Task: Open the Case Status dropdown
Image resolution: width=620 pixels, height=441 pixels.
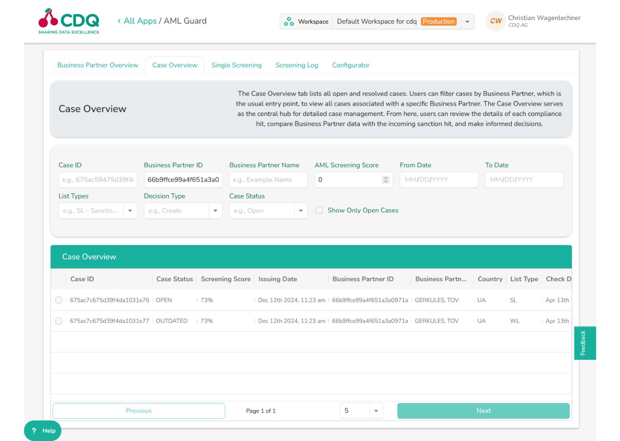Action: [x=301, y=211]
